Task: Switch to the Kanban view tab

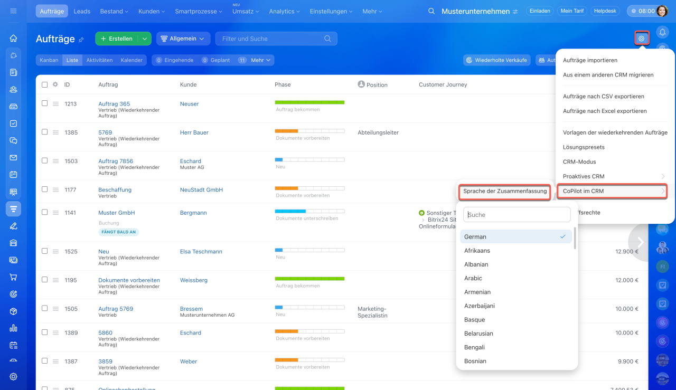Action: pyautogui.click(x=49, y=60)
